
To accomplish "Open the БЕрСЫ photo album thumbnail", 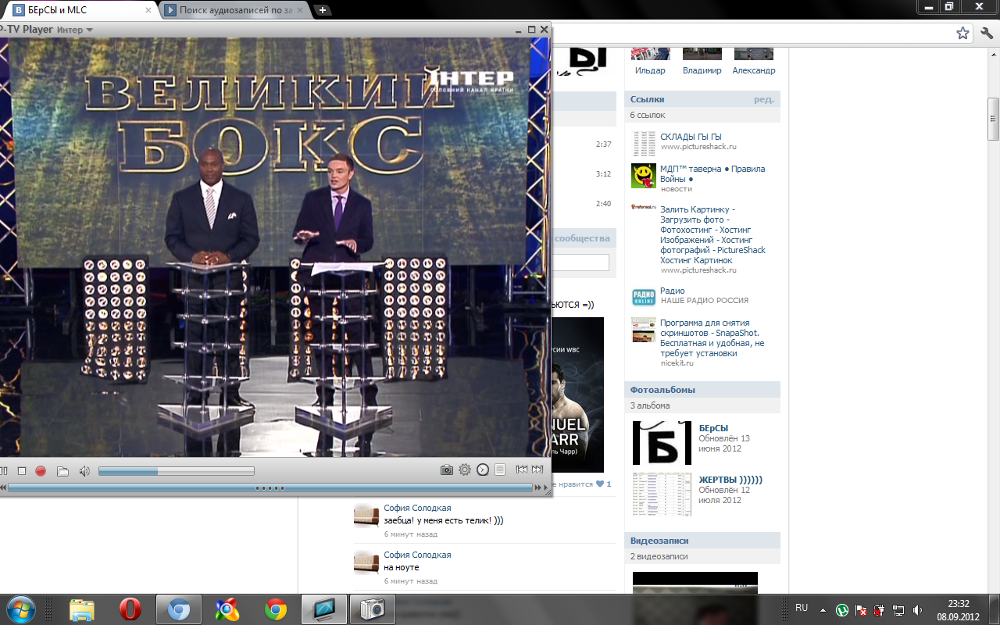I will (x=662, y=443).
